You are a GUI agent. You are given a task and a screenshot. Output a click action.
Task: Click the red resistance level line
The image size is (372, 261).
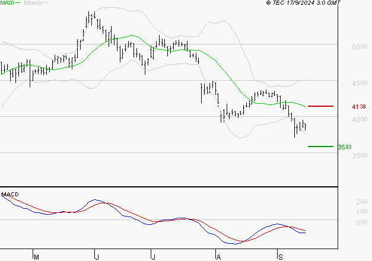320,106
